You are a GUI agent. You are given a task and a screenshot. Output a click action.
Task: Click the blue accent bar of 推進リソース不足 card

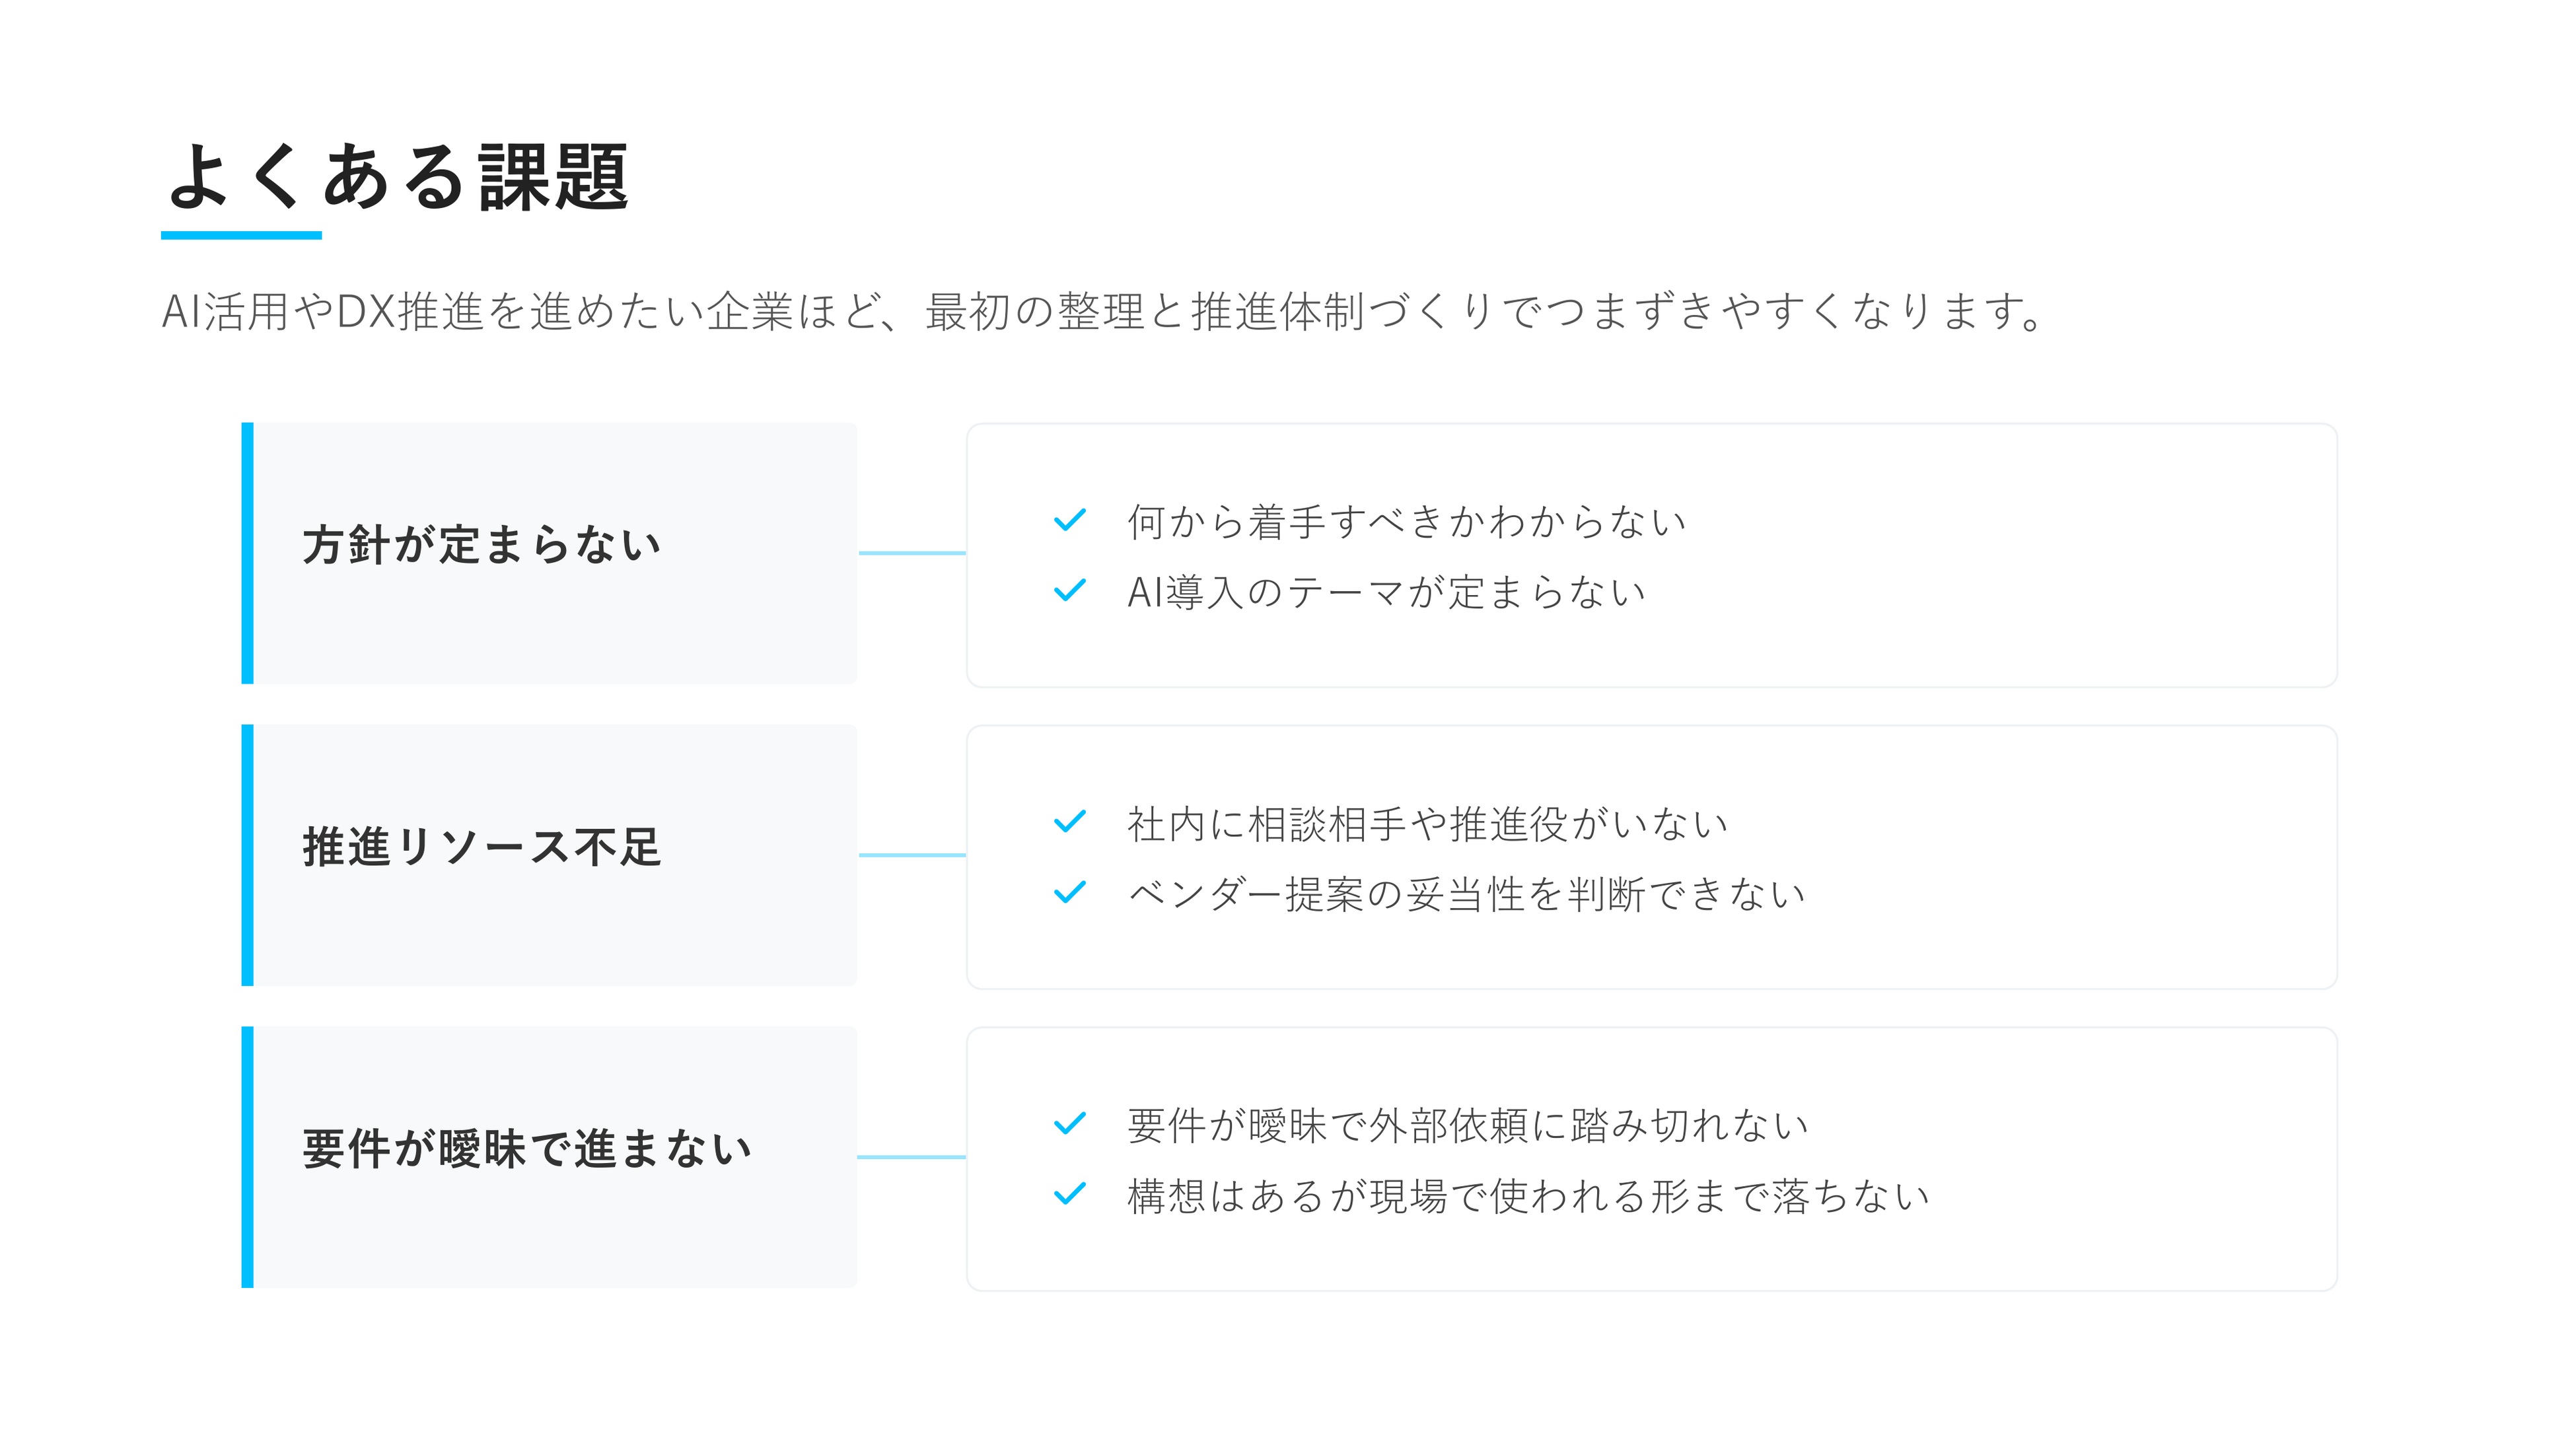click(x=247, y=855)
